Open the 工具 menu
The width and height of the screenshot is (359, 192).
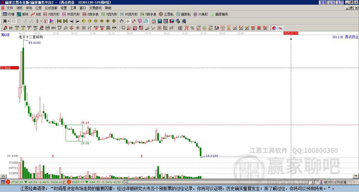73,8
